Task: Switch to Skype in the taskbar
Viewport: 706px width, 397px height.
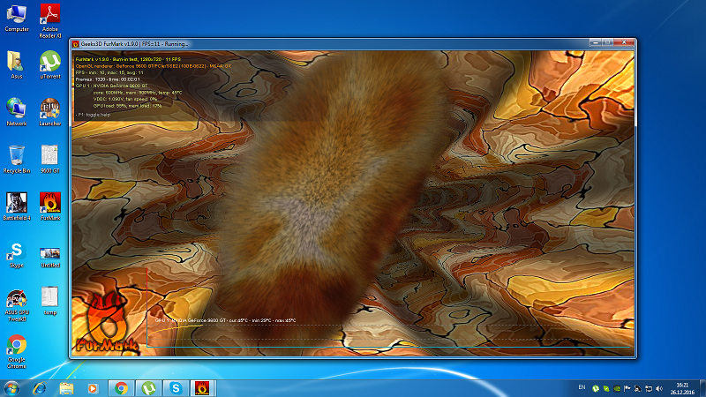Action: (176, 388)
